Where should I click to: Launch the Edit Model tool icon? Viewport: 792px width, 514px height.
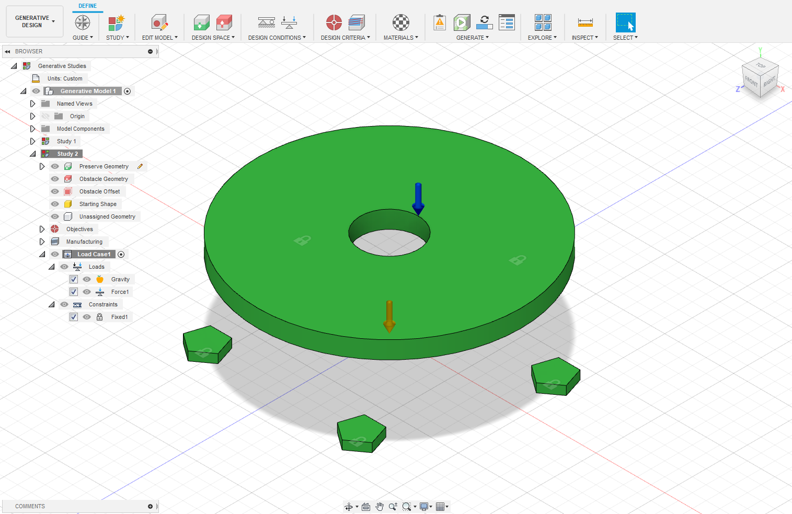(x=159, y=22)
